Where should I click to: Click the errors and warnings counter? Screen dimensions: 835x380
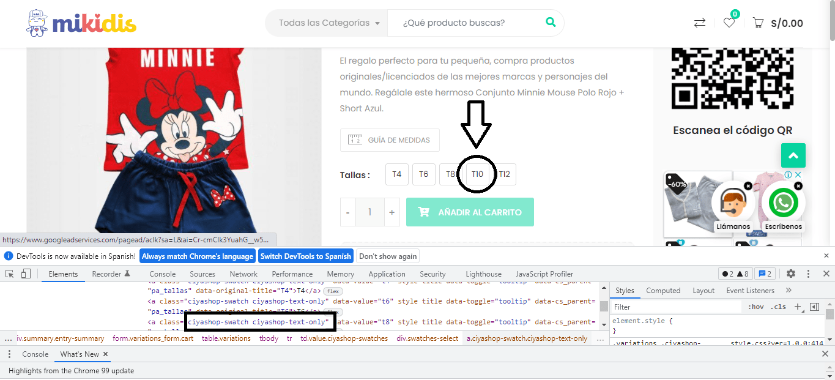tap(735, 274)
